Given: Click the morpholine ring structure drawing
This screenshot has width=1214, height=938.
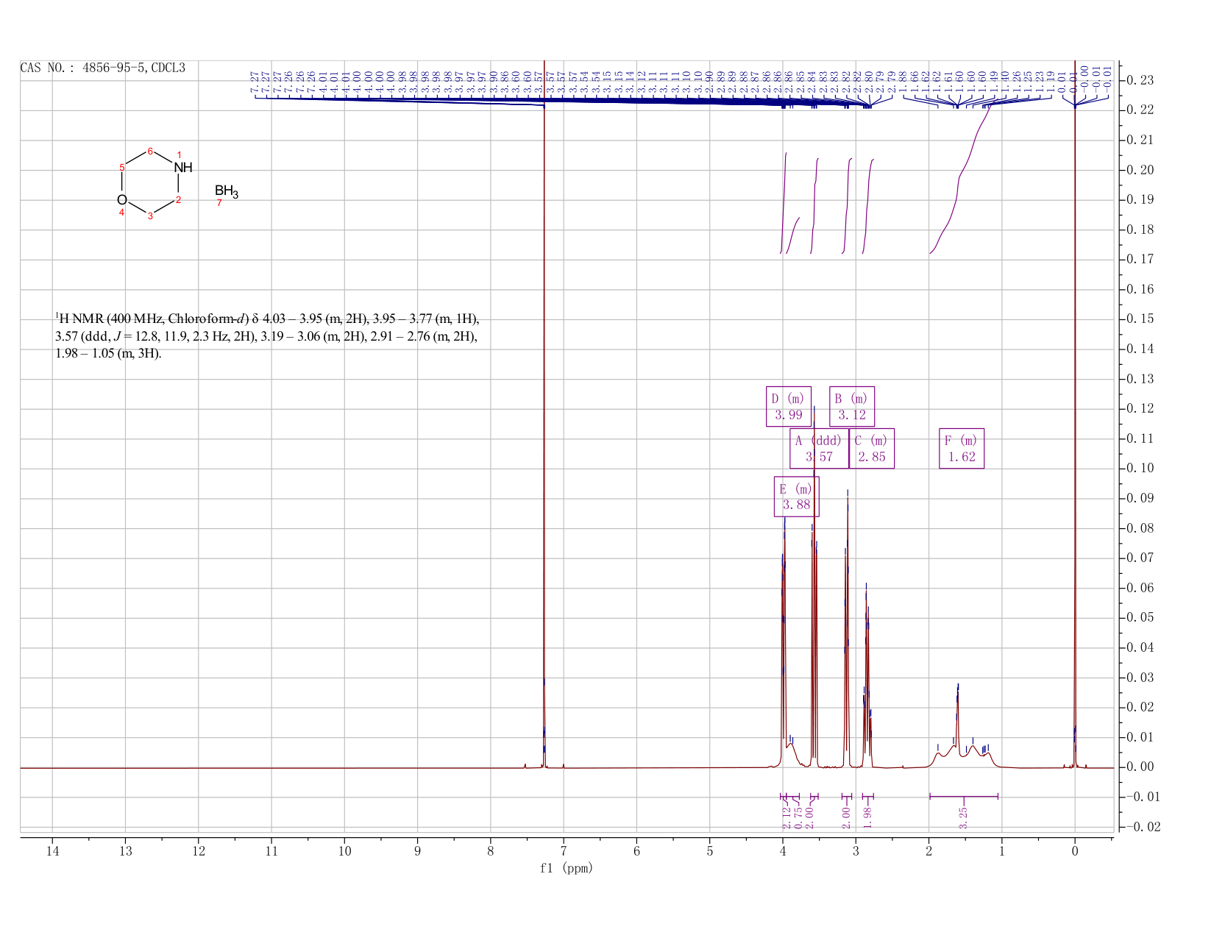Looking at the screenshot, I should coord(151,184).
